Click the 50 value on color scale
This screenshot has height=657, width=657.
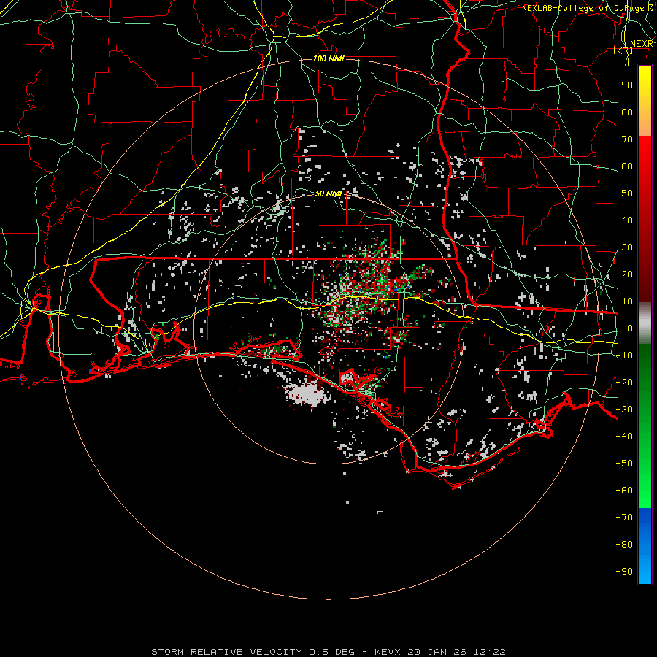627,193
